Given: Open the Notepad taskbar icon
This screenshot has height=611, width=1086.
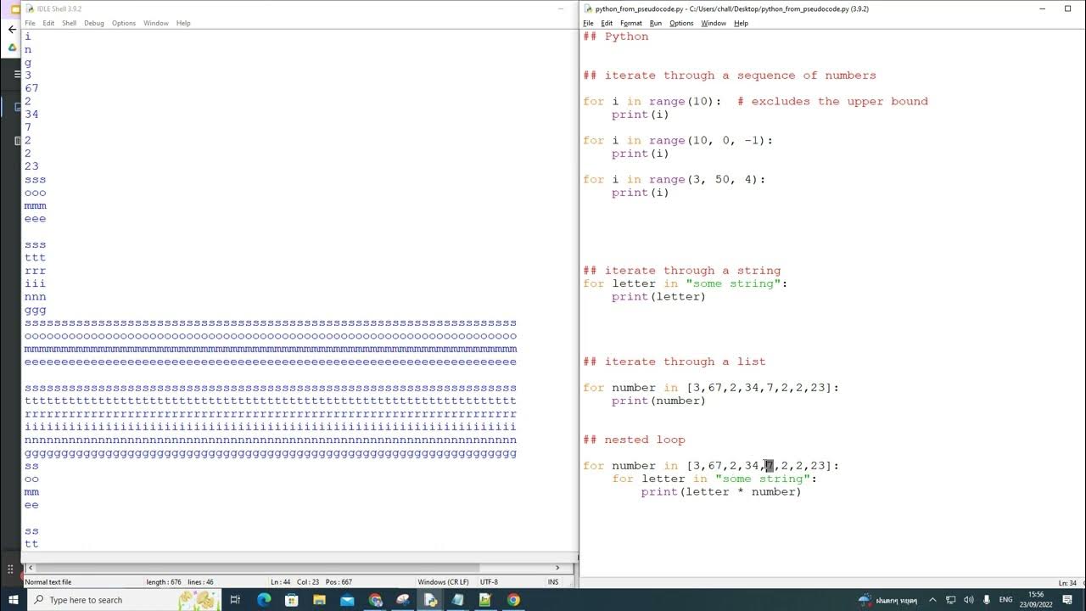Looking at the screenshot, I should pos(458,600).
